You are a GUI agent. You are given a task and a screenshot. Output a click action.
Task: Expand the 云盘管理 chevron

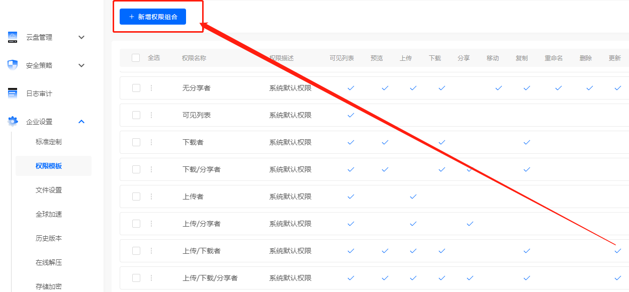[81, 37]
